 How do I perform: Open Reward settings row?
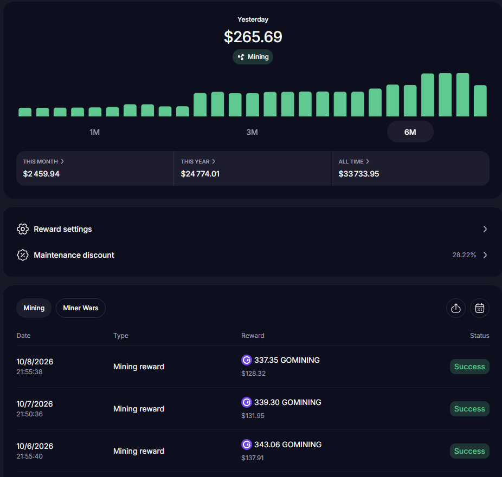[x=253, y=229]
